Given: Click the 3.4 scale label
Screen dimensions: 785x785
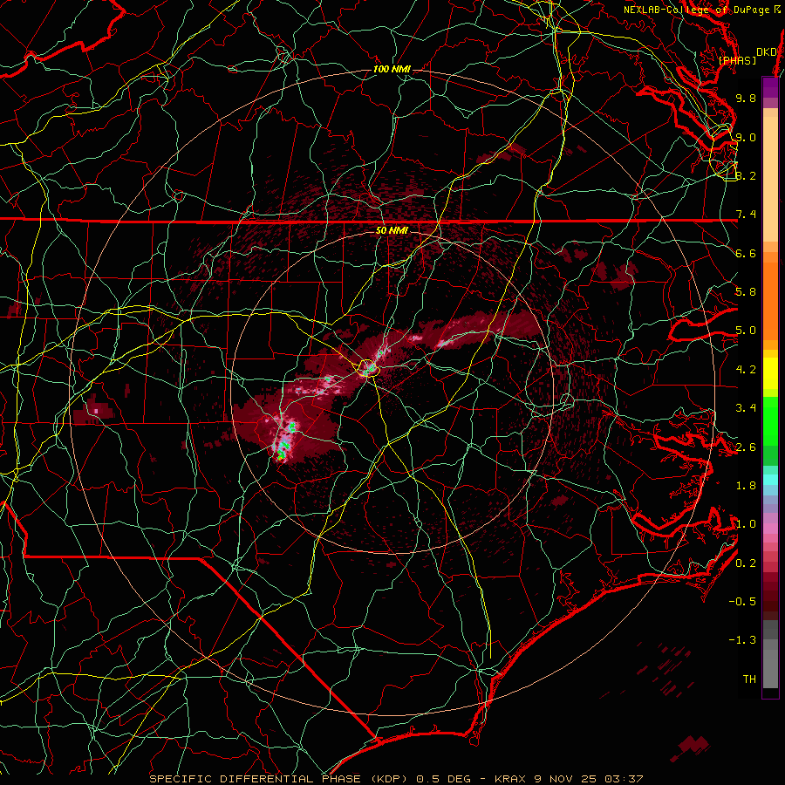Looking at the screenshot, I should click(746, 408).
